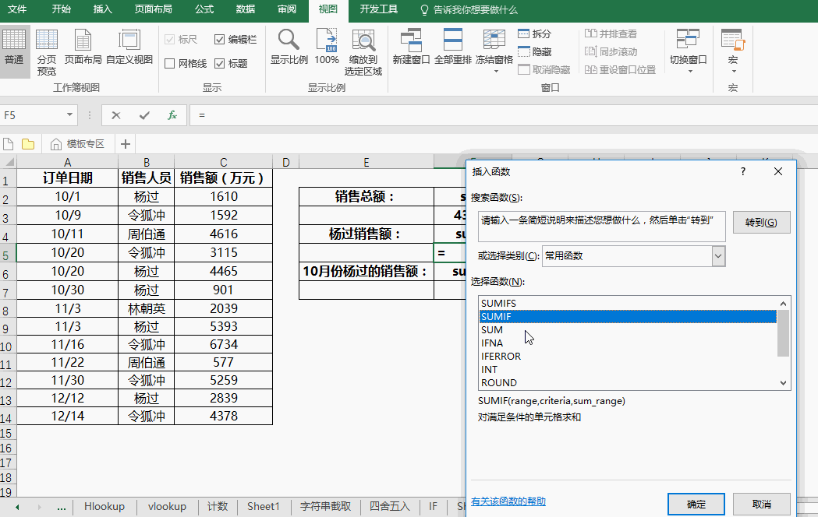Click the Insert Function fx icon

coord(172,115)
